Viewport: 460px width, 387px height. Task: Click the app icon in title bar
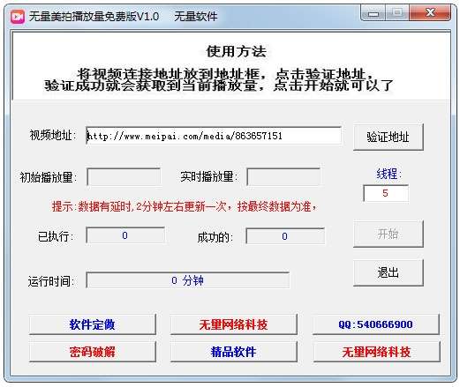tap(18, 17)
